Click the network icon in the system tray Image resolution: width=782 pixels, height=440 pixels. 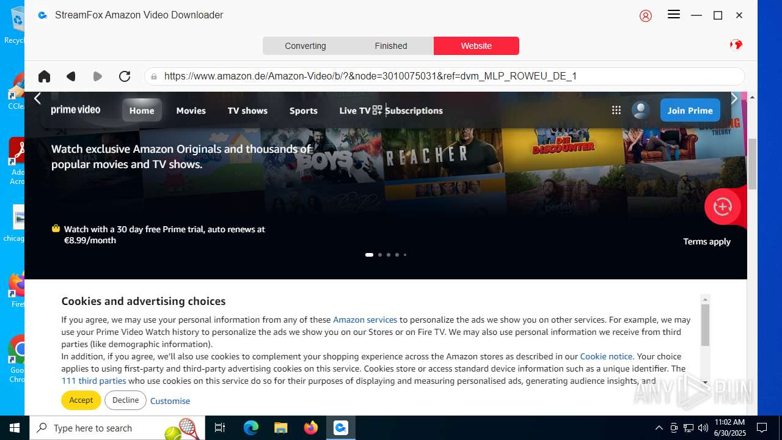click(689, 428)
